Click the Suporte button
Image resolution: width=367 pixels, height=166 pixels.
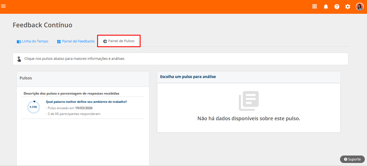[352, 159]
